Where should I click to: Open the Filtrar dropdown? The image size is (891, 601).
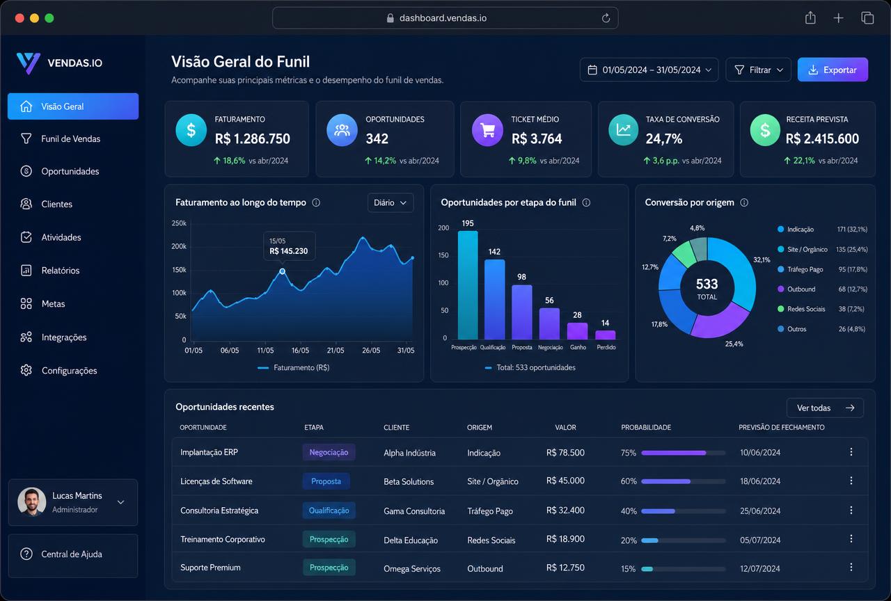(x=759, y=70)
